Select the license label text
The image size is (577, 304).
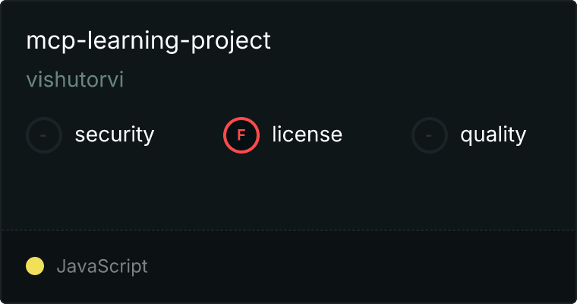click(x=307, y=135)
